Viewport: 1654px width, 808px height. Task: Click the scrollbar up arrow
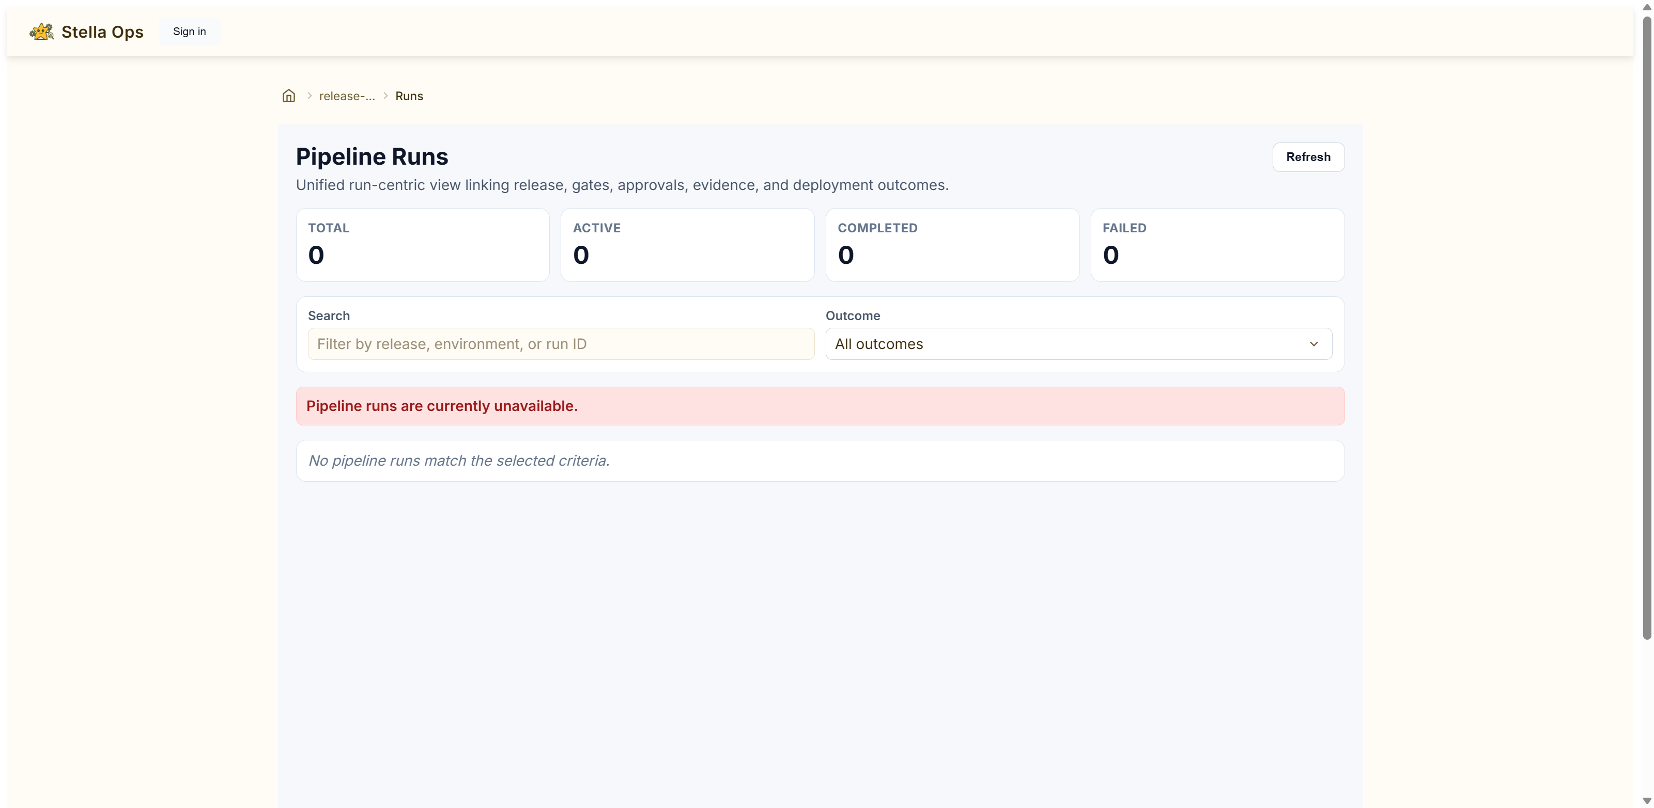pyautogui.click(x=1646, y=7)
